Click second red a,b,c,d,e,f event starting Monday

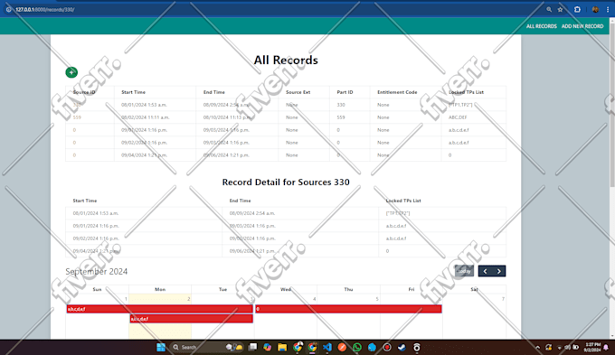click(x=192, y=319)
